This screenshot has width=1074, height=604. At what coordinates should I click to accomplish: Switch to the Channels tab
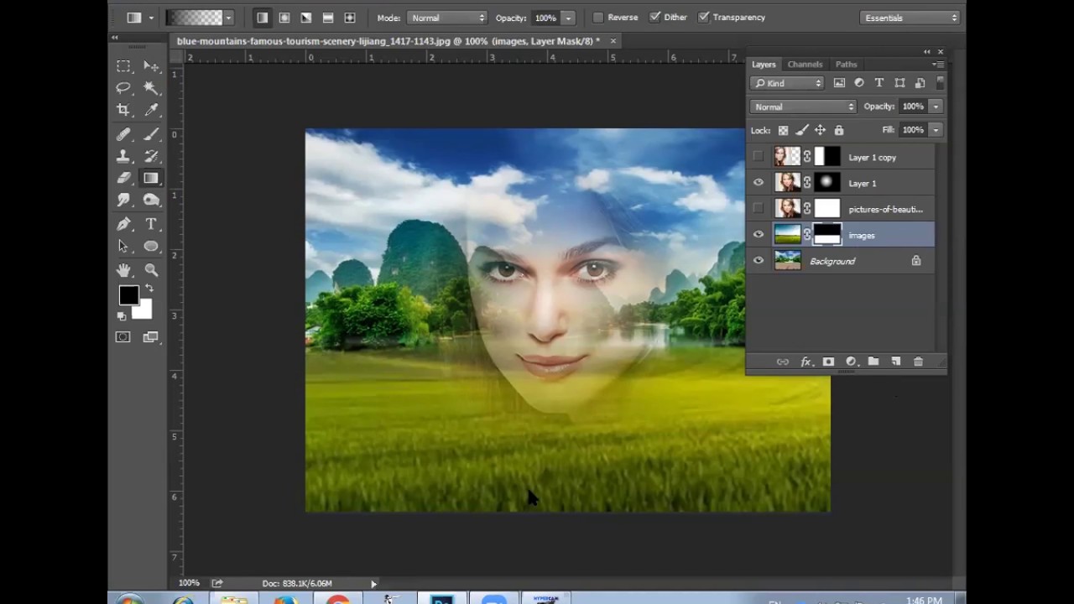point(805,65)
